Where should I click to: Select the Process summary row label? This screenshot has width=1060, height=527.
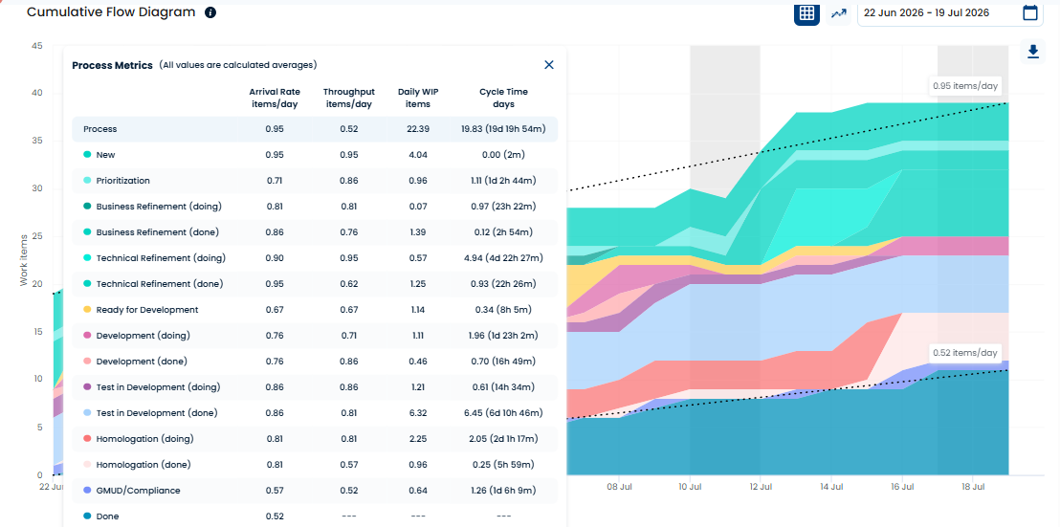pos(100,128)
